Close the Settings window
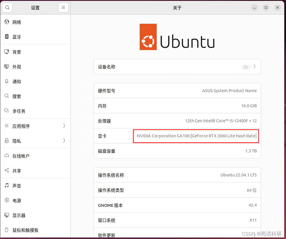Image resolution: width=286 pixels, height=239 pixels. click(277, 8)
